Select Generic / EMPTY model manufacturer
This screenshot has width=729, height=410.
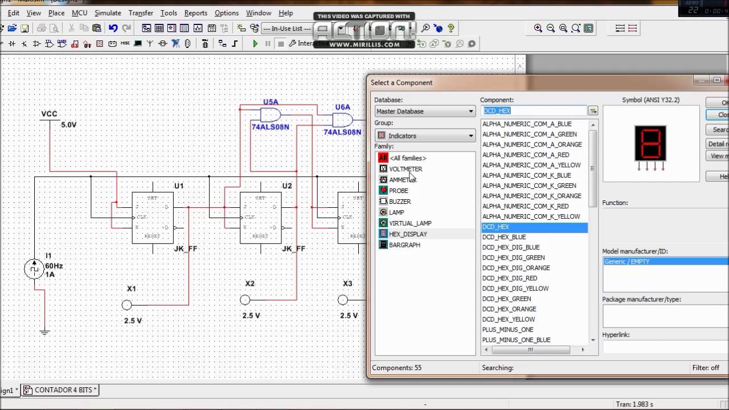(665, 261)
